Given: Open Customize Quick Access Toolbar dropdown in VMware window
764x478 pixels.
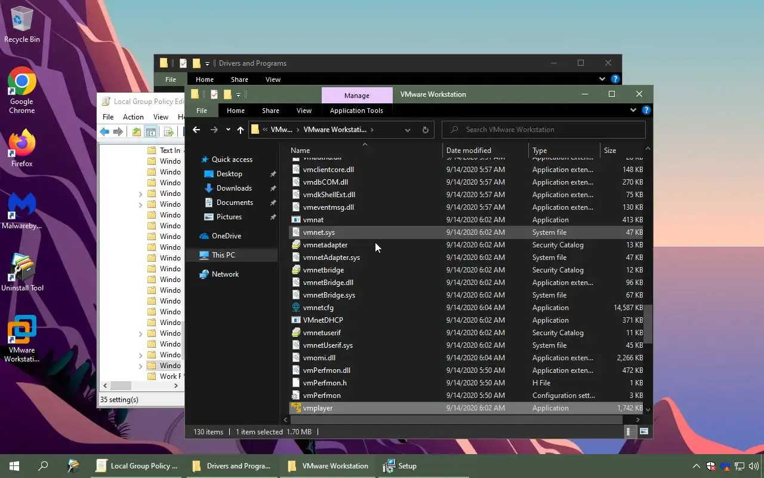Looking at the screenshot, I should (238, 94).
